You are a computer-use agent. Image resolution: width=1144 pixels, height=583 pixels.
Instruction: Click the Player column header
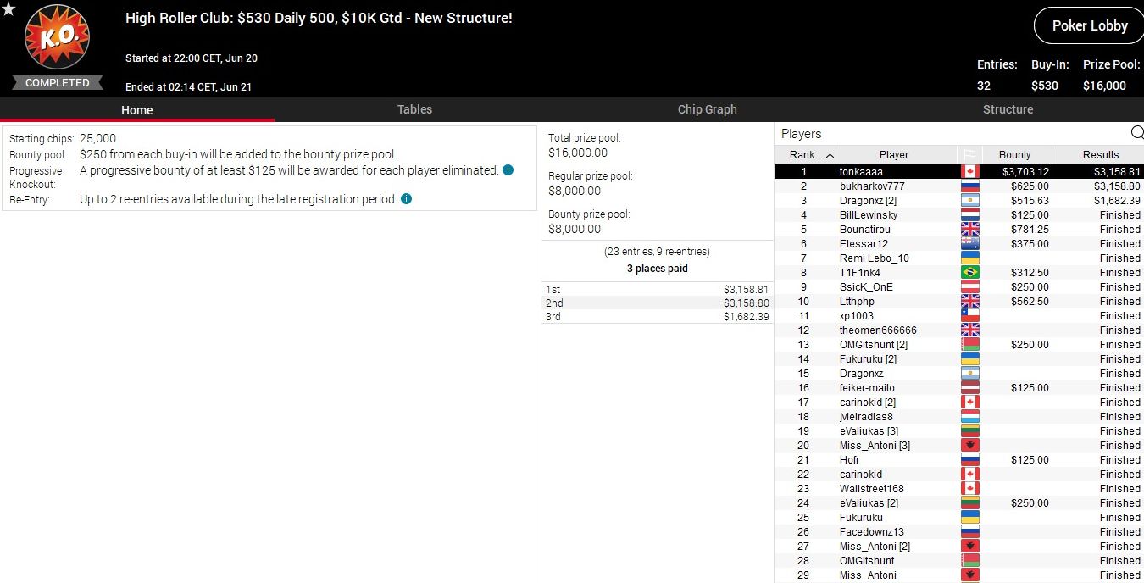tap(893, 155)
